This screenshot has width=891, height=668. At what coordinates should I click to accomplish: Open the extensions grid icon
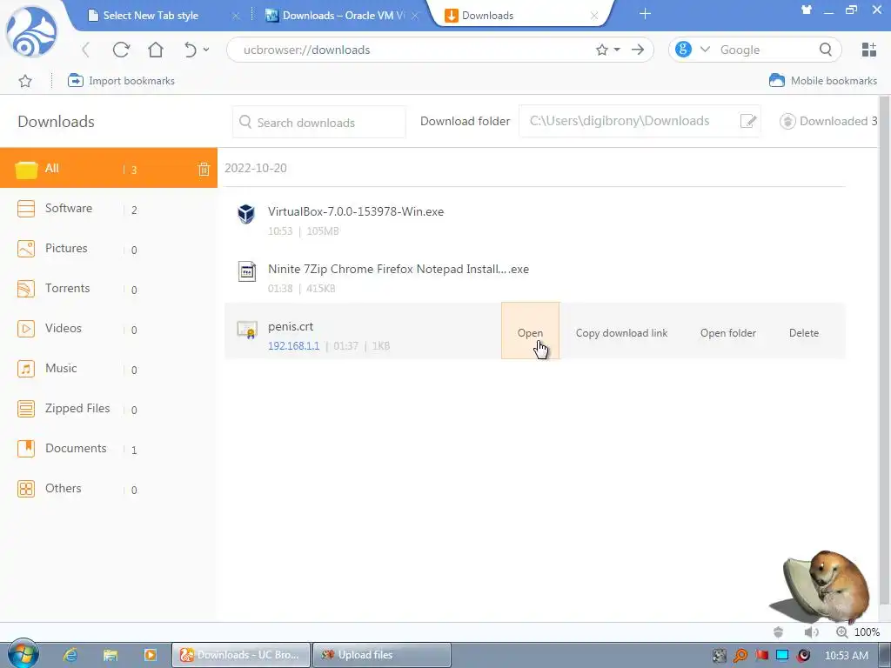click(869, 50)
